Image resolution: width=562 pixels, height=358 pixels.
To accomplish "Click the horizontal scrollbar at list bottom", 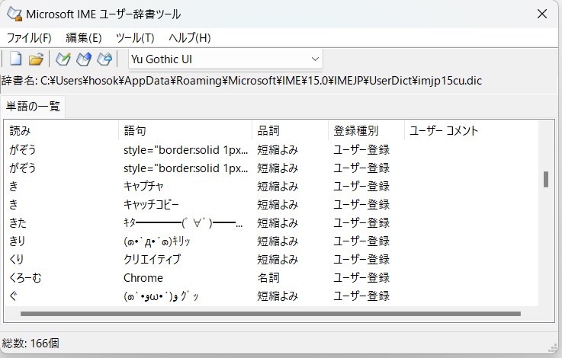I will [x=271, y=313].
